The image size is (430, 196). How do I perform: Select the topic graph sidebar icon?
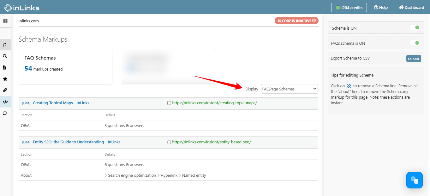point(5,45)
